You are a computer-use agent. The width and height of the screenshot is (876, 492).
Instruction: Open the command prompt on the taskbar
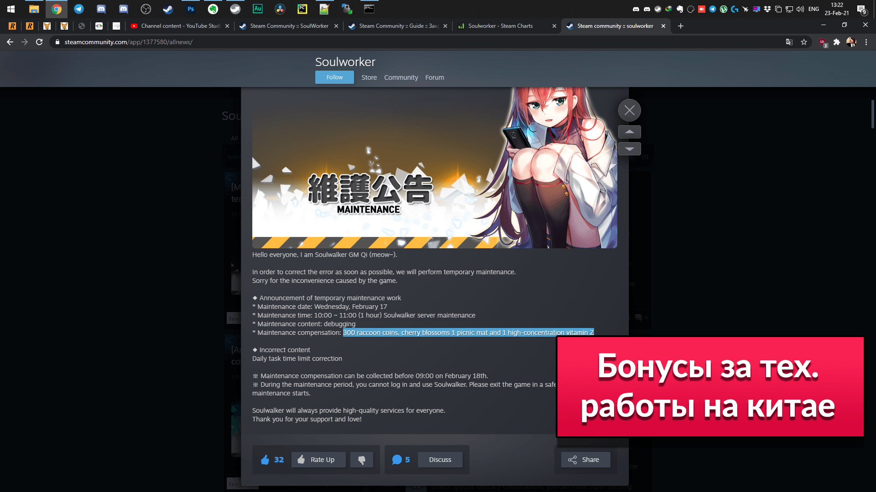(369, 9)
